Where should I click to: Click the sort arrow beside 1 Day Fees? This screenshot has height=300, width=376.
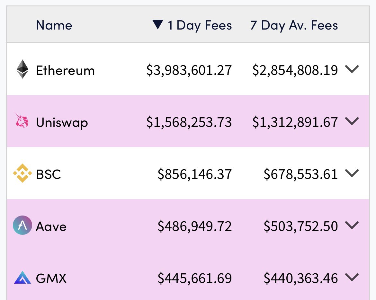(158, 25)
